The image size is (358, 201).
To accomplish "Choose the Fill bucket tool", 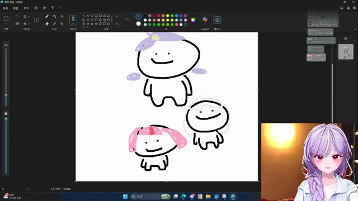I will click(x=54, y=16).
